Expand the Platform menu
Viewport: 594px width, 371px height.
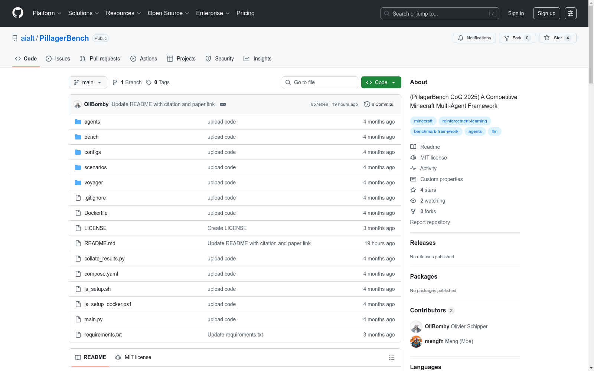click(47, 13)
